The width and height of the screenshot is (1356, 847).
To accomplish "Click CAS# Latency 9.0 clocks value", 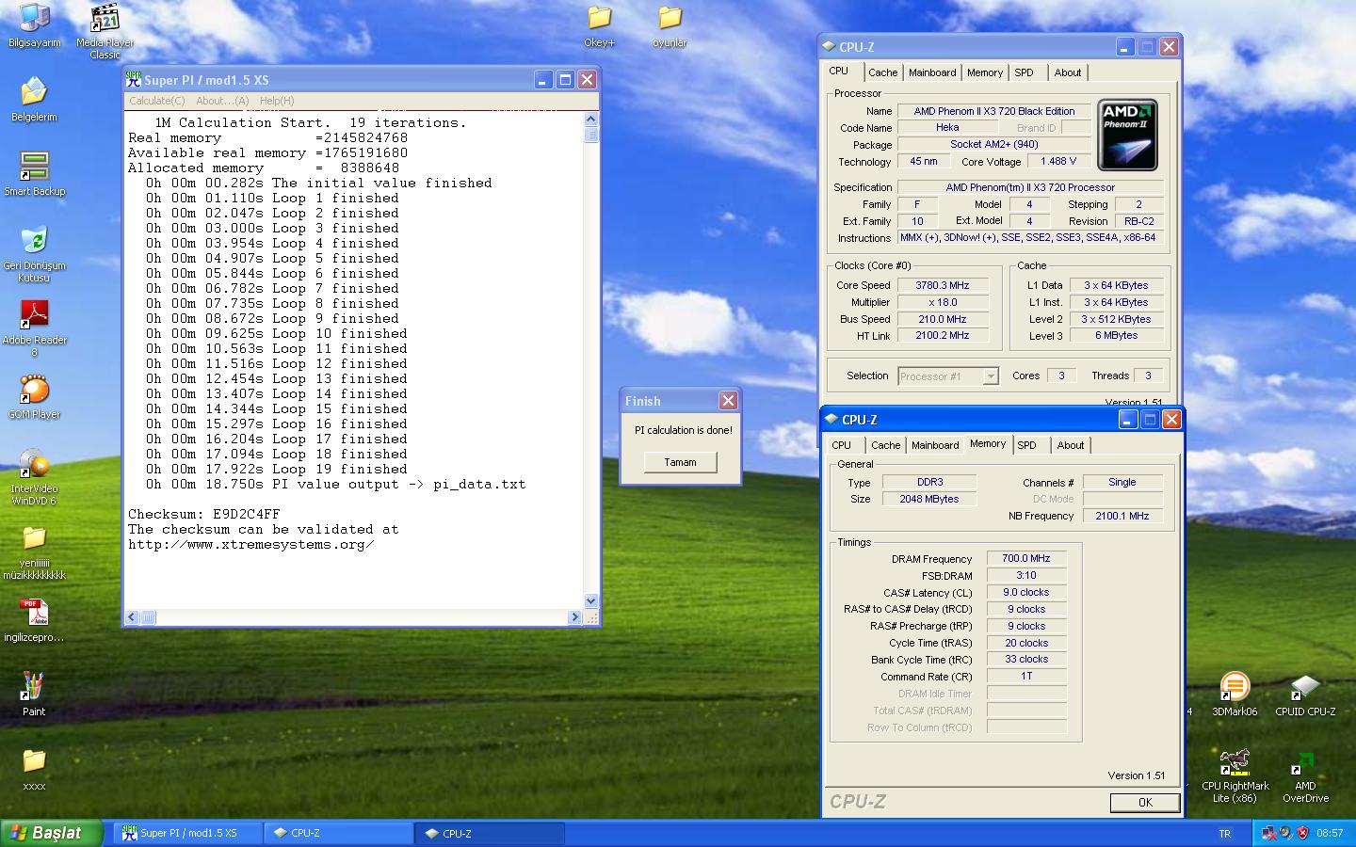I will click(x=1026, y=592).
